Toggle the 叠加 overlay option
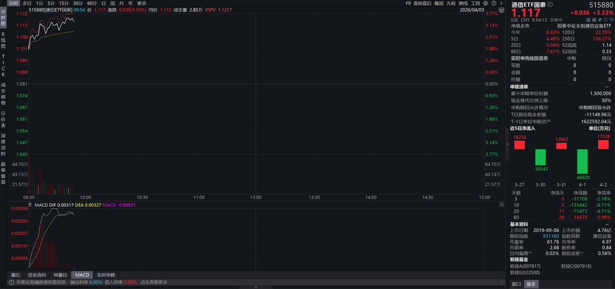This screenshot has height=289, width=615. 439,3
